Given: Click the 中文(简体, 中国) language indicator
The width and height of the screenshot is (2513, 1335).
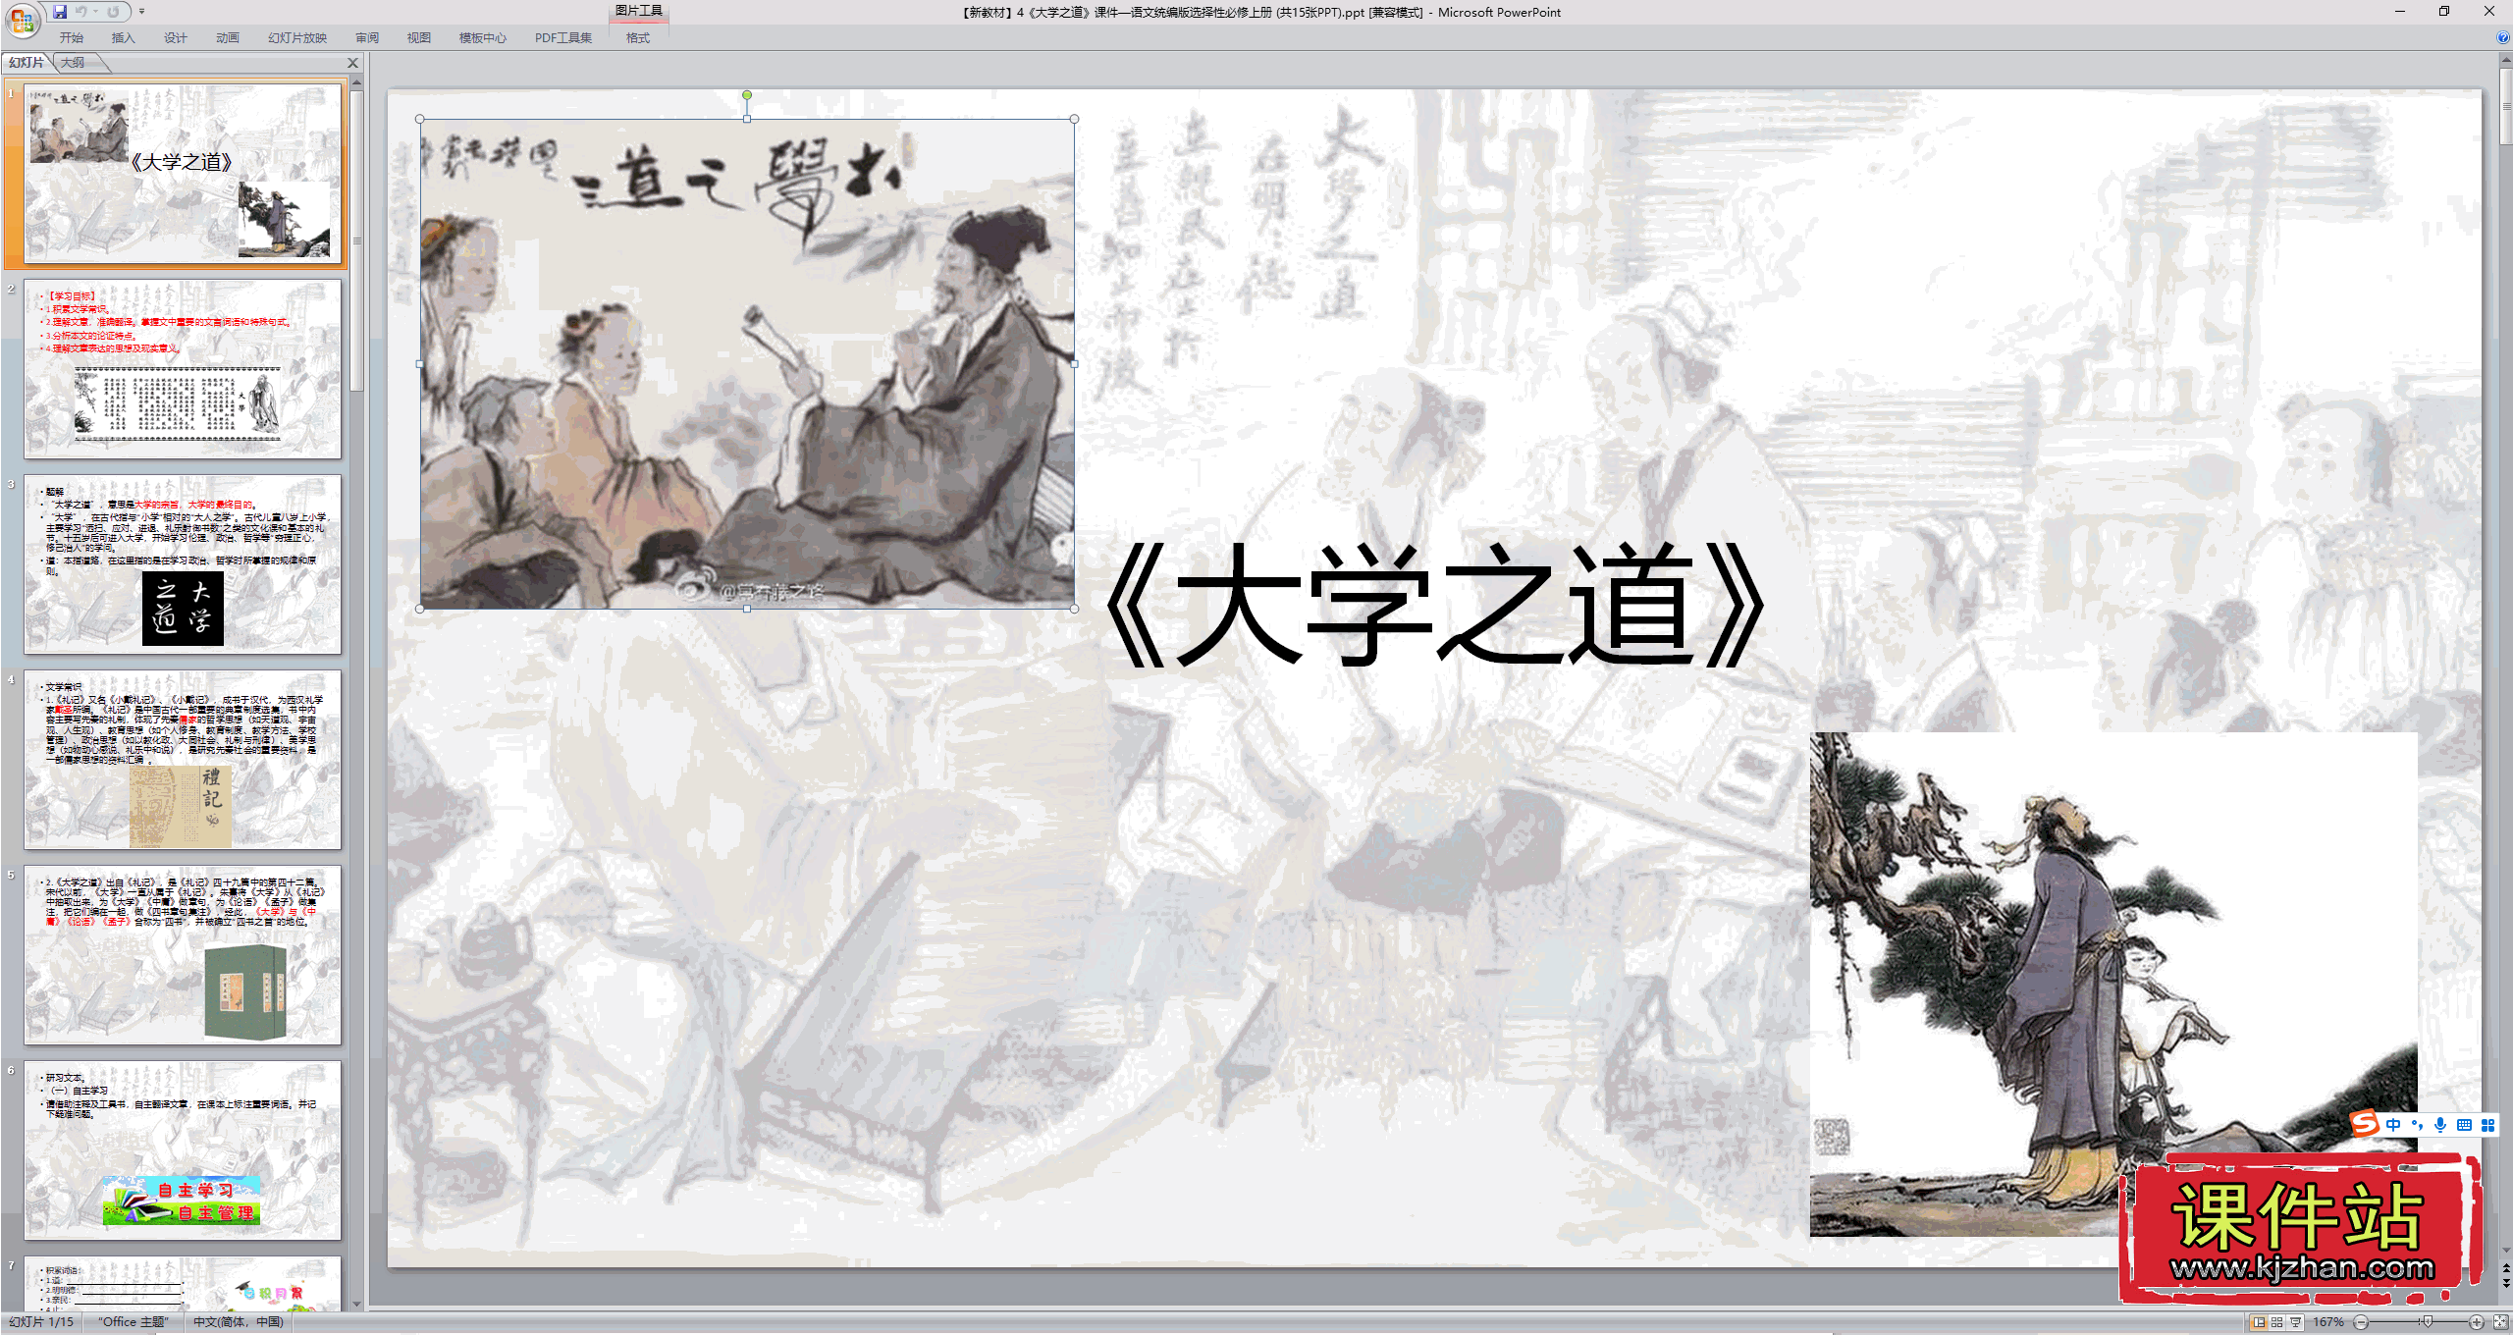Looking at the screenshot, I should point(238,1322).
